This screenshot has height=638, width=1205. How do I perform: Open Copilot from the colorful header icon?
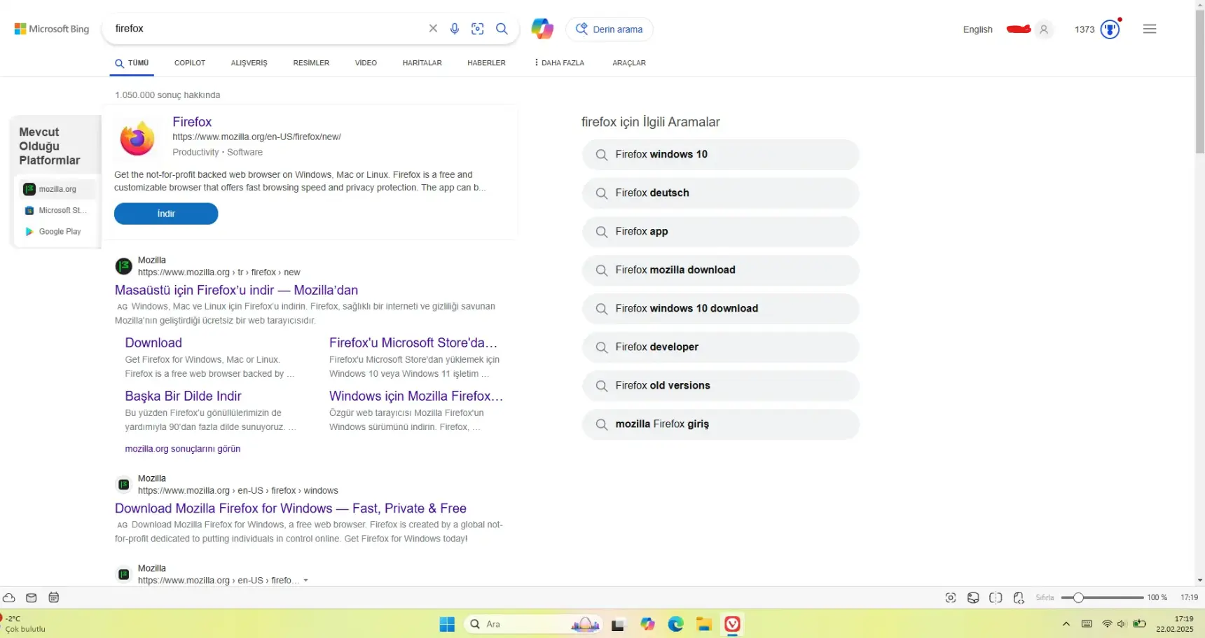[542, 29]
